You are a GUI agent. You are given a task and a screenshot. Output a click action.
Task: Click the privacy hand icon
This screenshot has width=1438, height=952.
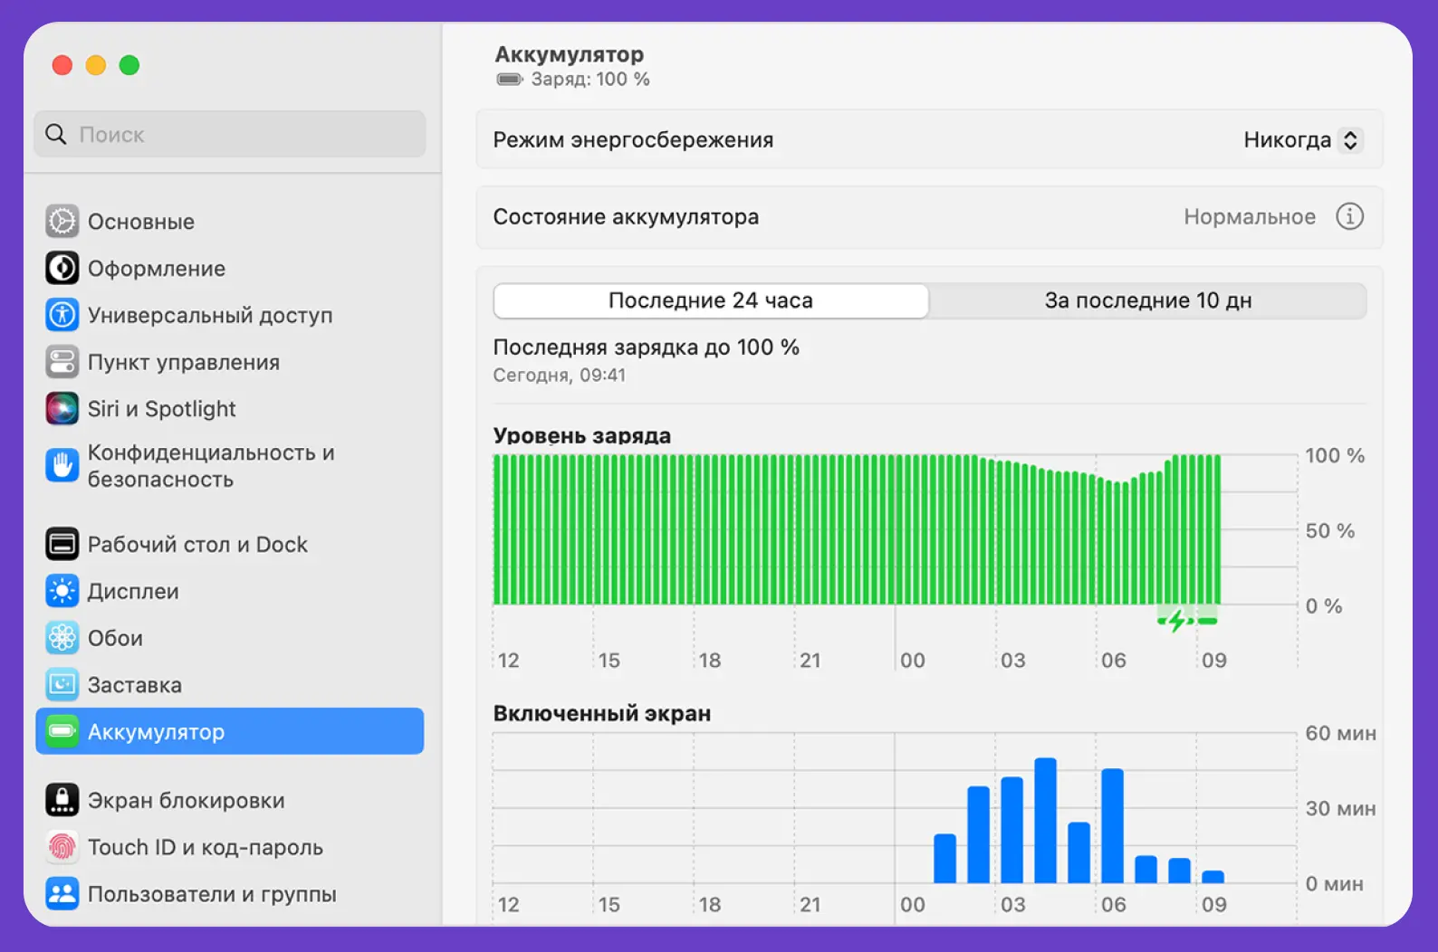(x=62, y=466)
